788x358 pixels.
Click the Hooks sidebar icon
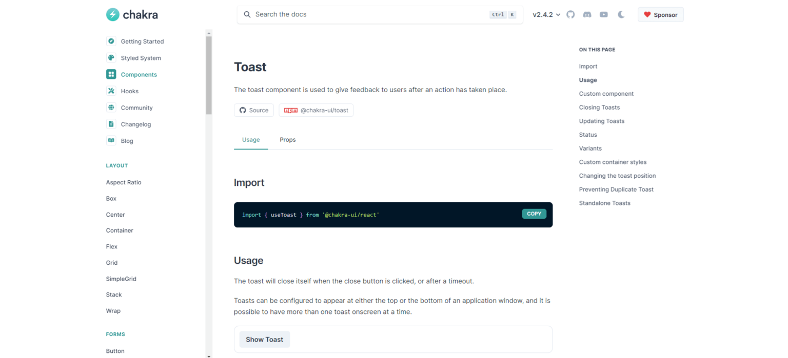click(111, 91)
